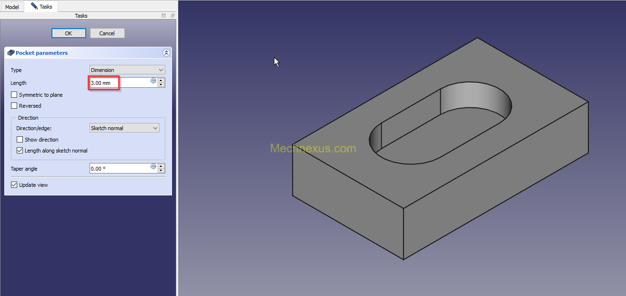Disable the Update view checkbox
Image resolution: width=626 pixels, height=296 pixels.
(14, 185)
